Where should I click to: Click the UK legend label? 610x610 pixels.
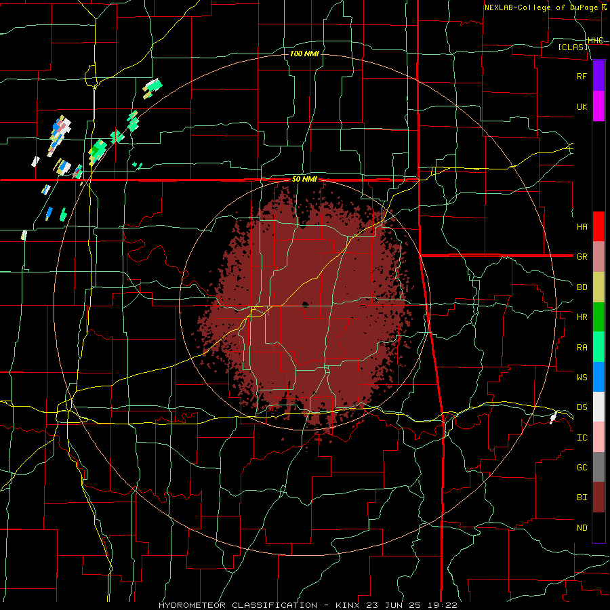(x=582, y=106)
